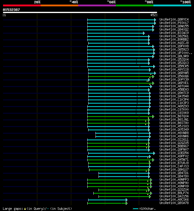Click the cyan alignment bar for UniRef100_Q3ED54
This screenshot has height=211, width=194.
121,153
